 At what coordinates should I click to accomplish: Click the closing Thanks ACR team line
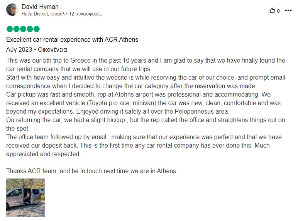point(92,171)
